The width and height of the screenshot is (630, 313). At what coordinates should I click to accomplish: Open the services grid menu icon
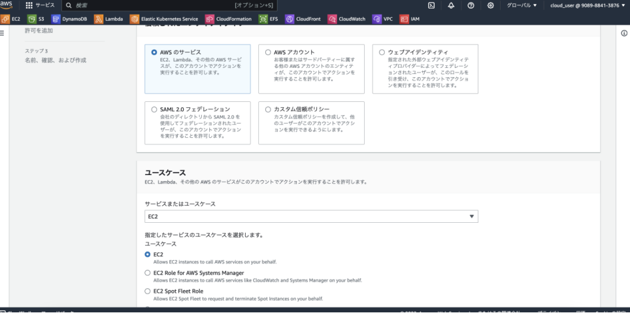point(29,5)
